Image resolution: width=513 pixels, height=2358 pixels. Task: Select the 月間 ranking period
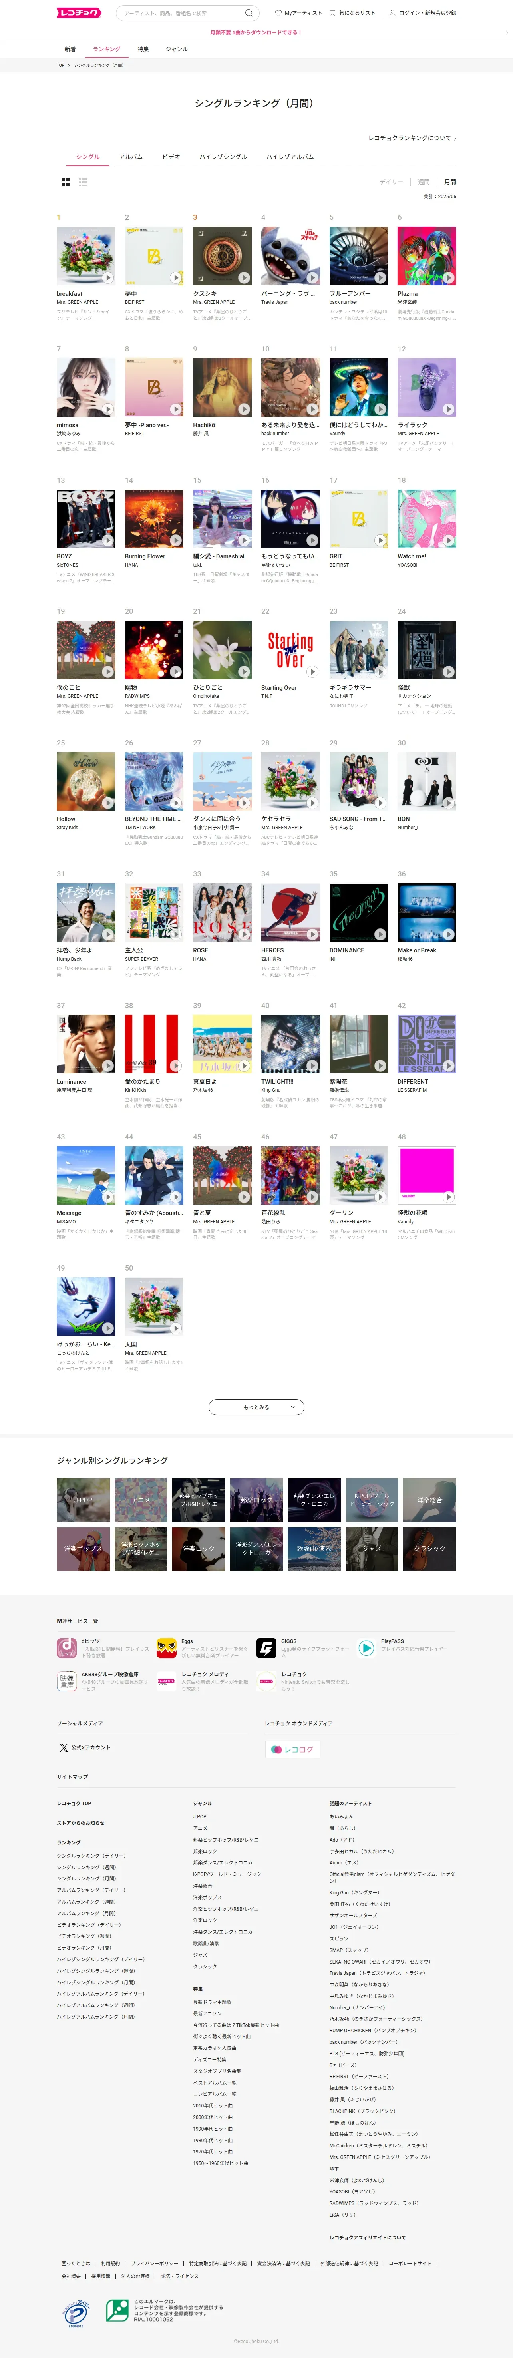coord(450,182)
